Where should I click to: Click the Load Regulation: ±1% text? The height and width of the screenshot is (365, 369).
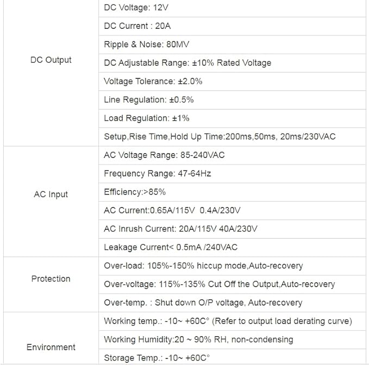[146, 118]
